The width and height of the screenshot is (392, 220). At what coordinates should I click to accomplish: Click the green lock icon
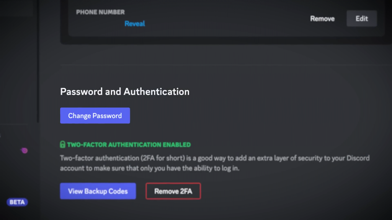pos(63,145)
